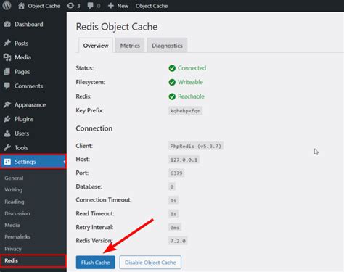
Task: Select the Overview tab
Action: point(96,46)
